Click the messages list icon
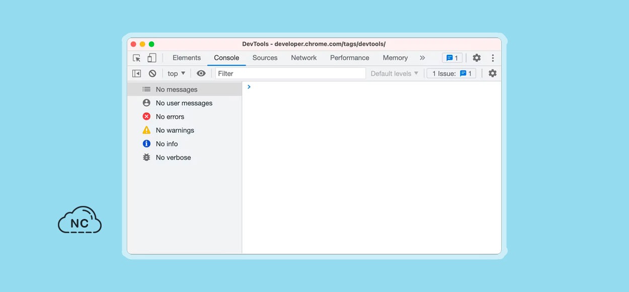Screen dimensions: 629x292 pos(146,89)
